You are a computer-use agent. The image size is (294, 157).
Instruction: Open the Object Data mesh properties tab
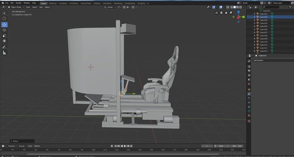click(x=249, y=111)
